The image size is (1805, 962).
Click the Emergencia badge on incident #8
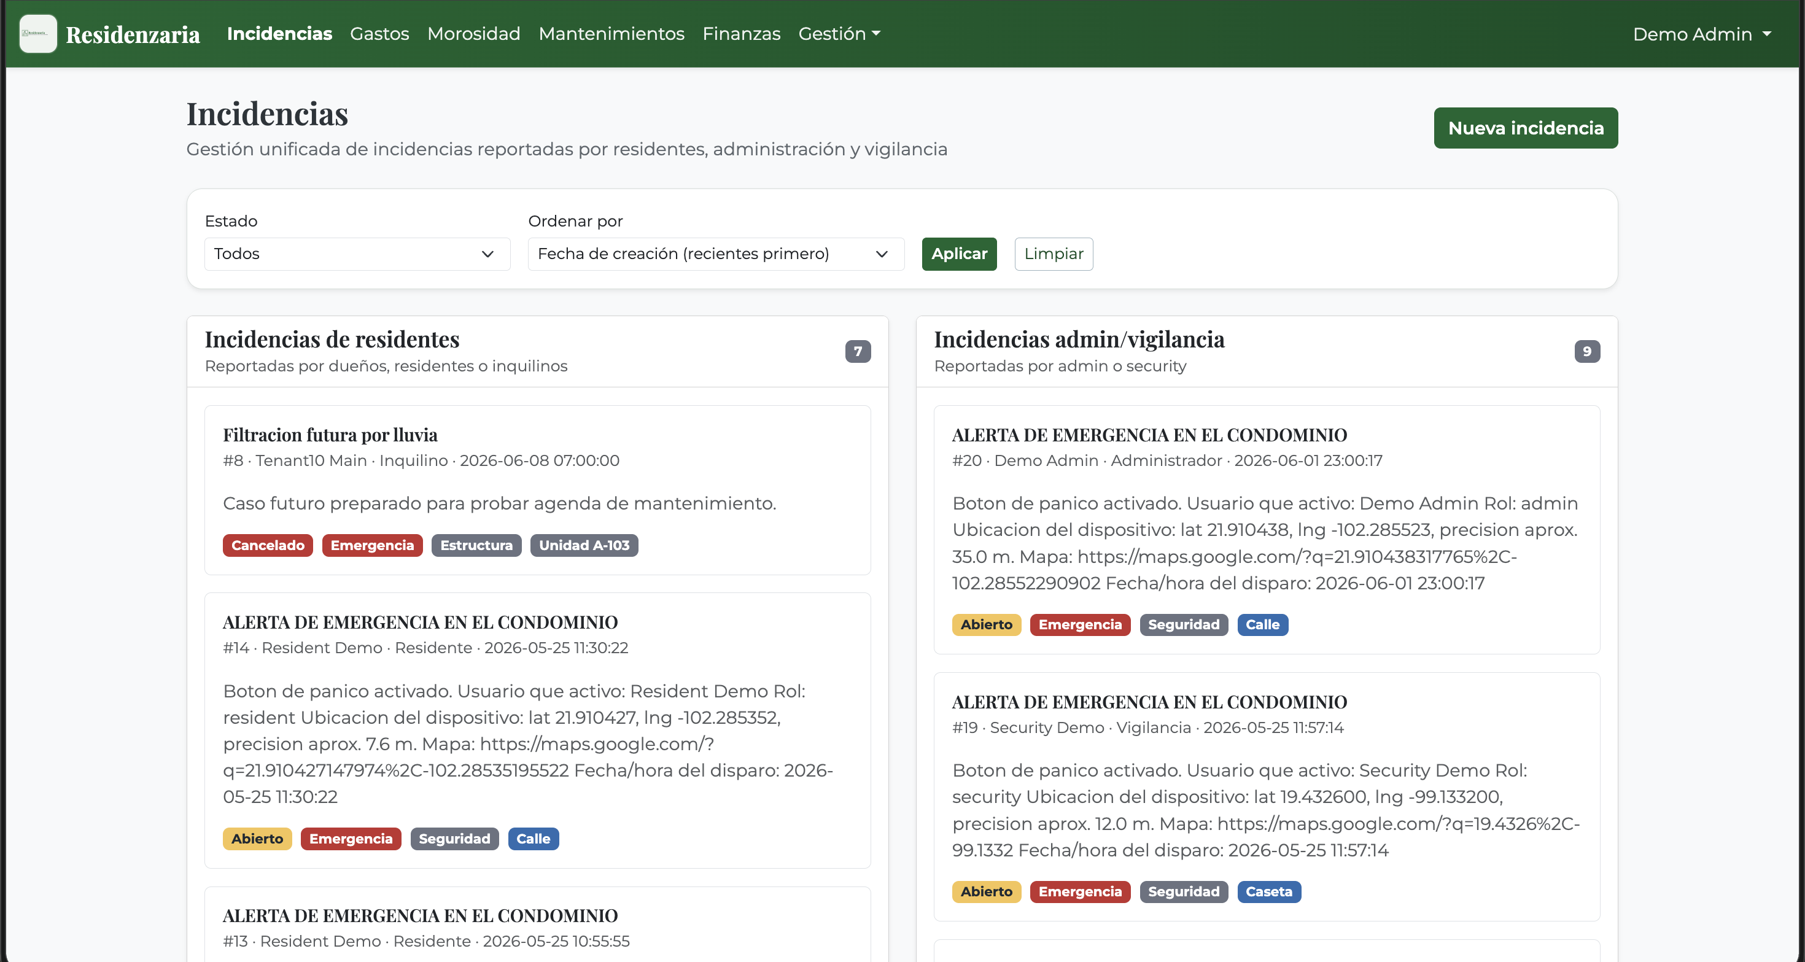point(372,545)
